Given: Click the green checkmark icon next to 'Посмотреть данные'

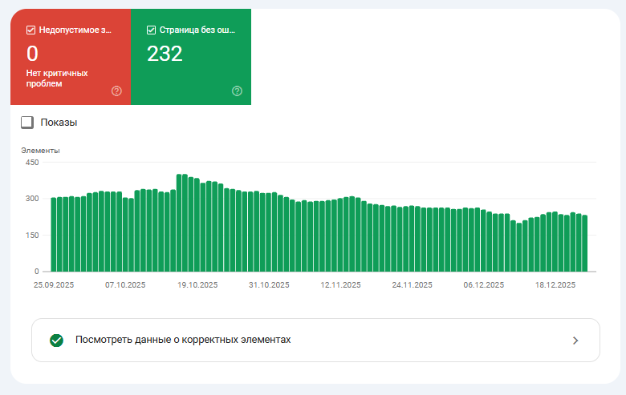Looking at the screenshot, I should 57,341.
